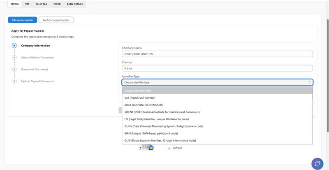This screenshot has width=329, height=170.
Task: Go to the BANK DETAILS tab
Action: pyautogui.click(x=75, y=4)
